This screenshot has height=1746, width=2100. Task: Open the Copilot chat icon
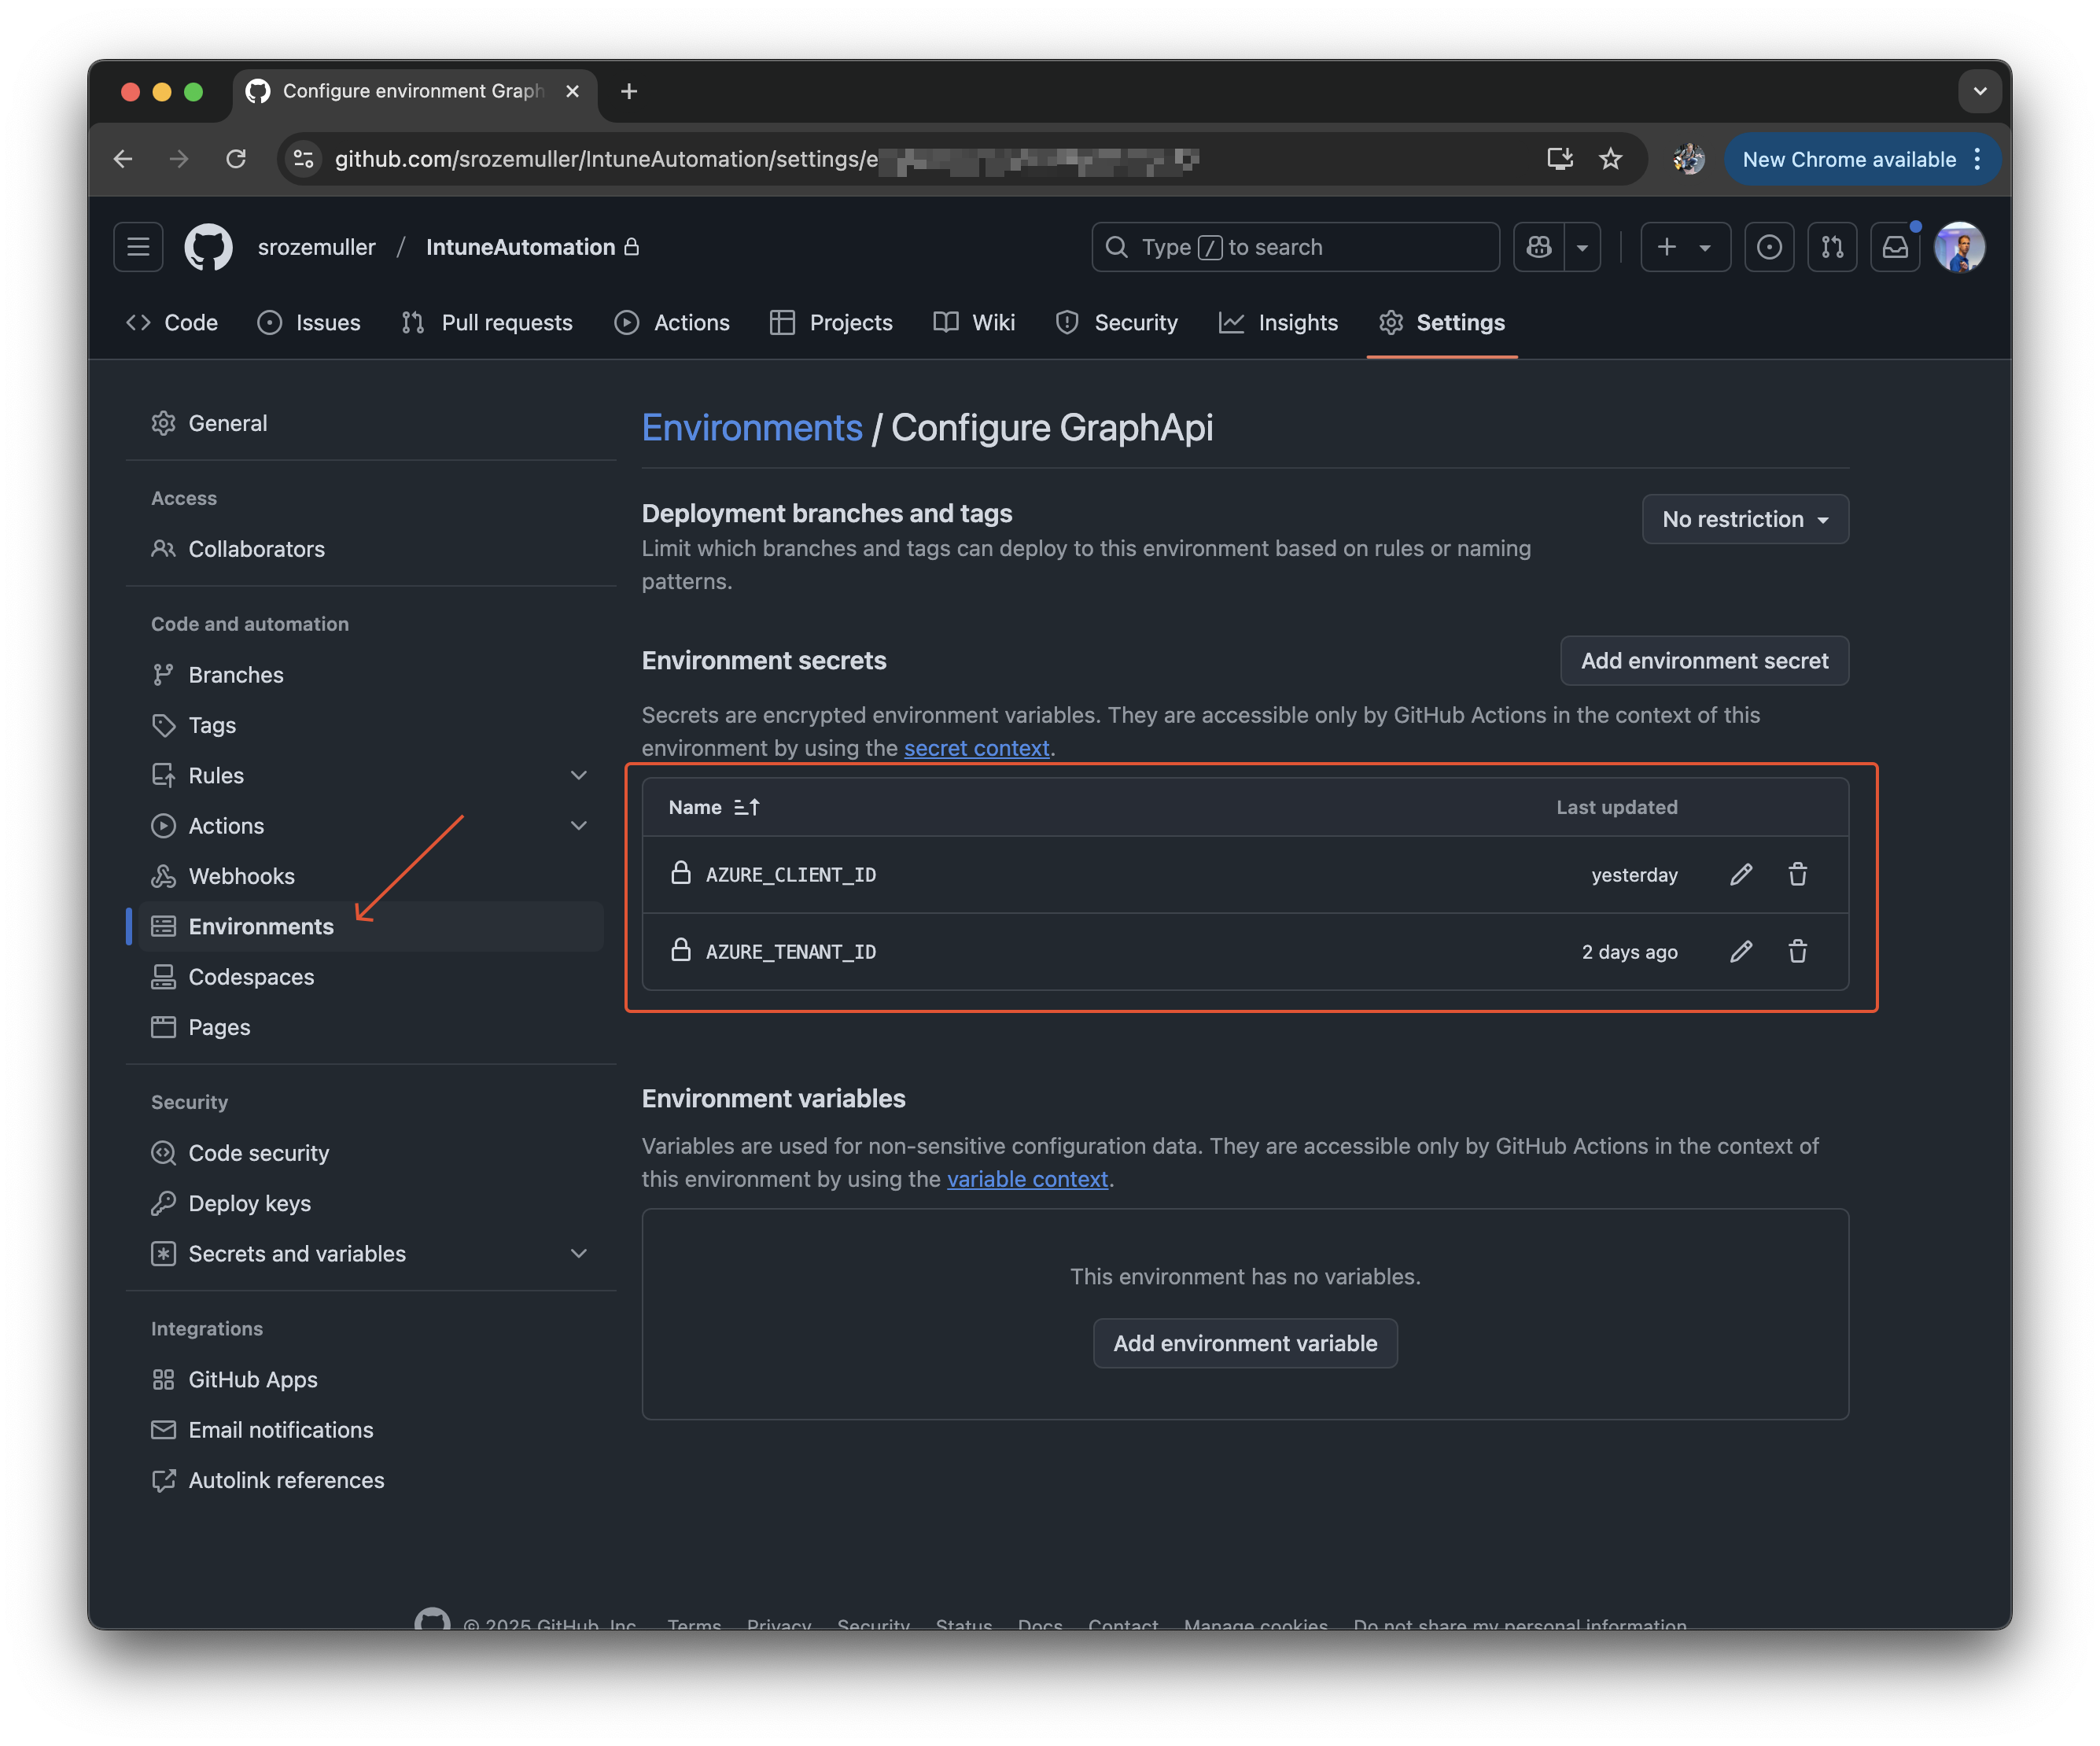(1539, 247)
